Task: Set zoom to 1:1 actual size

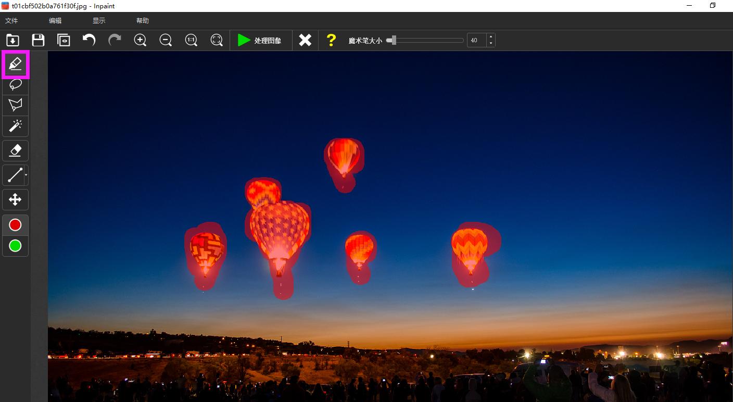Action: (x=191, y=40)
